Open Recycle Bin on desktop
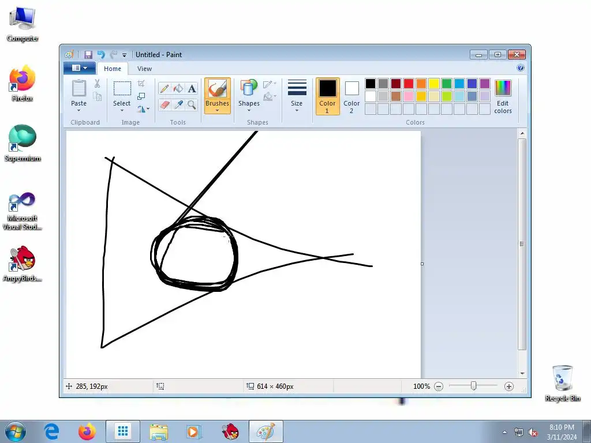The image size is (591, 443). click(x=562, y=383)
